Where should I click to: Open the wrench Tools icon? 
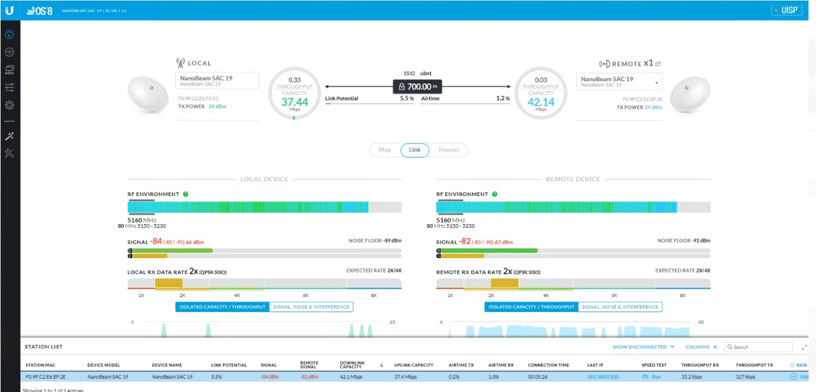tap(9, 153)
